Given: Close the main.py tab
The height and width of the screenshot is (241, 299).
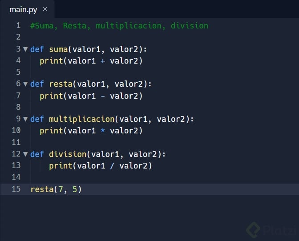Looking at the screenshot, I should click(x=45, y=9).
